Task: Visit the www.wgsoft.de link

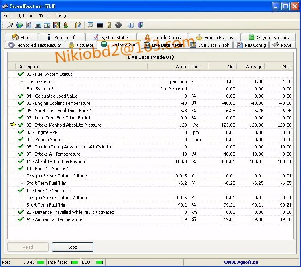Action: tap(241, 262)
